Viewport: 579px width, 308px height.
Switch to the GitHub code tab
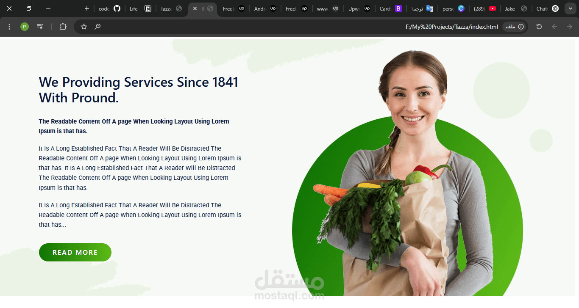pos(109,8)
